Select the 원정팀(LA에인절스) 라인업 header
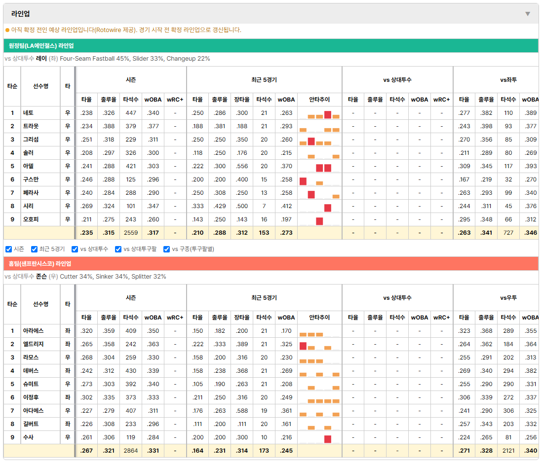Viewport: 542px width, 463px height. [271, 45]
